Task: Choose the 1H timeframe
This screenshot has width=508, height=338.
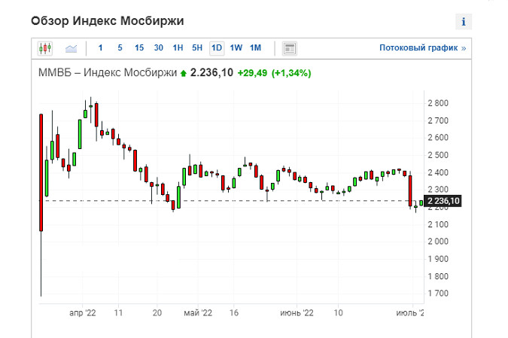Action: 178,48
